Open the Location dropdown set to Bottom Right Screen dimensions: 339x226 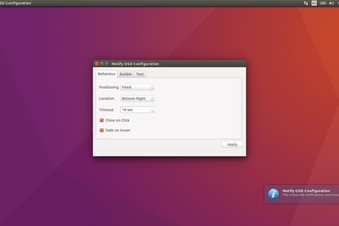point(137,99)
